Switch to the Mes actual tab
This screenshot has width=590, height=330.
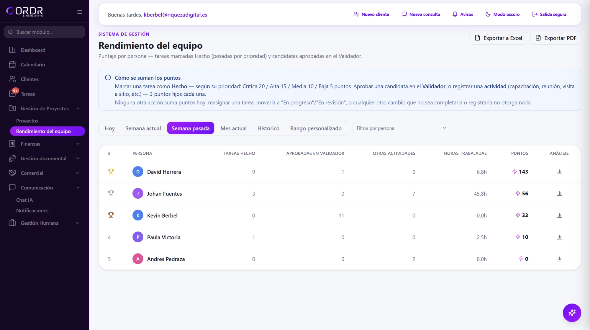[233, 128]
